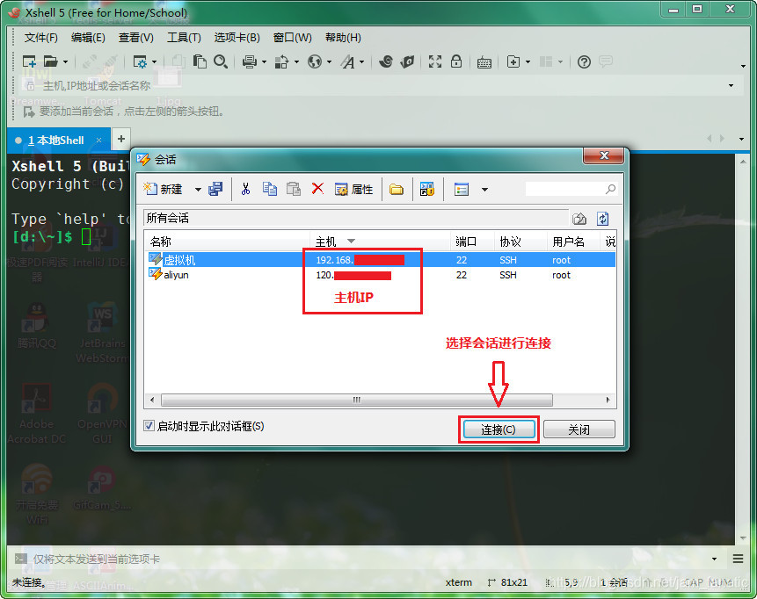This screenshot has width=757, height=599.
Task: Open the 文件(F) menu
Action: point(41,38)
